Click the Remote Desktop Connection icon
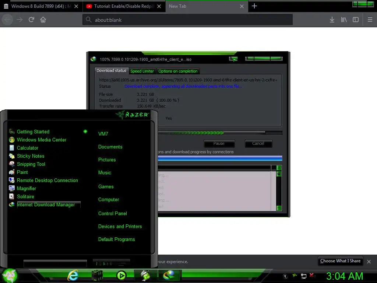The image size is (377, 283). click(x=11, y=180)
